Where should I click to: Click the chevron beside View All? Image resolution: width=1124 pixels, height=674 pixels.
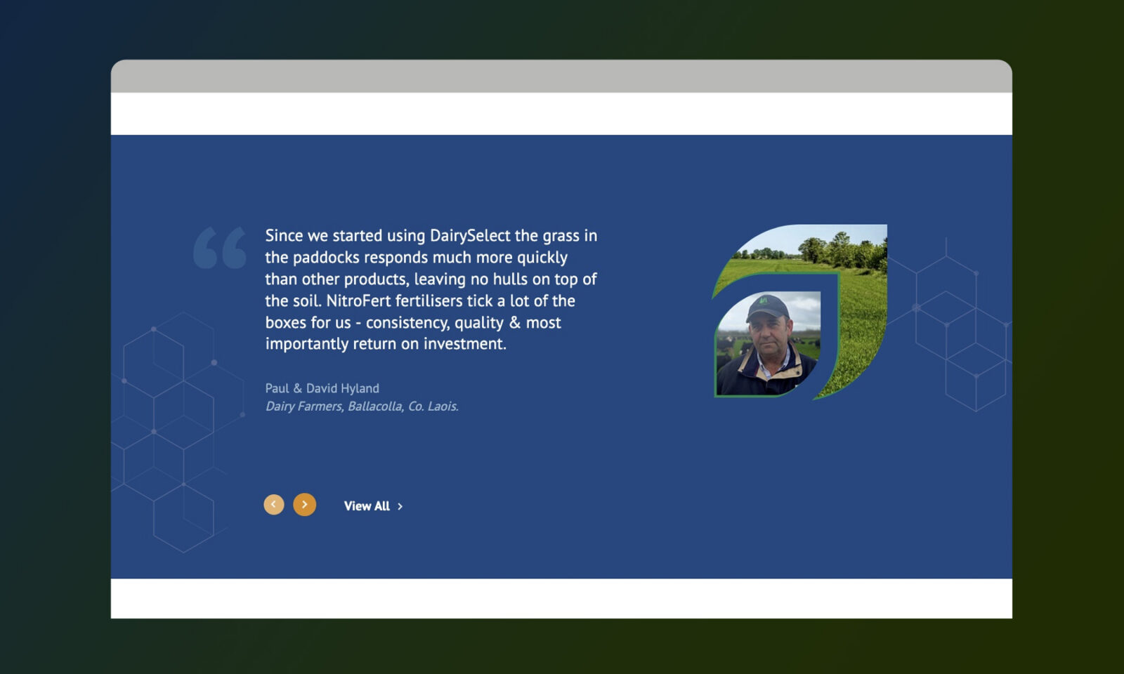click(400, 506)
